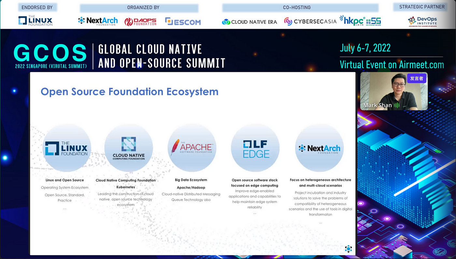Select the NextArch Foundation circle on the slide
This screenshot has width=456, height=259.
(x=320, y=148)
